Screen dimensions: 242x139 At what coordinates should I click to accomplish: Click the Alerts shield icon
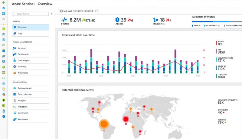click(118, 20)
